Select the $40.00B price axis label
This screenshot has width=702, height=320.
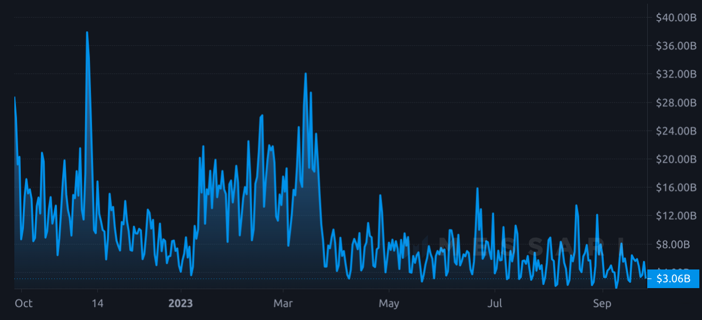[x=676, y=18]
